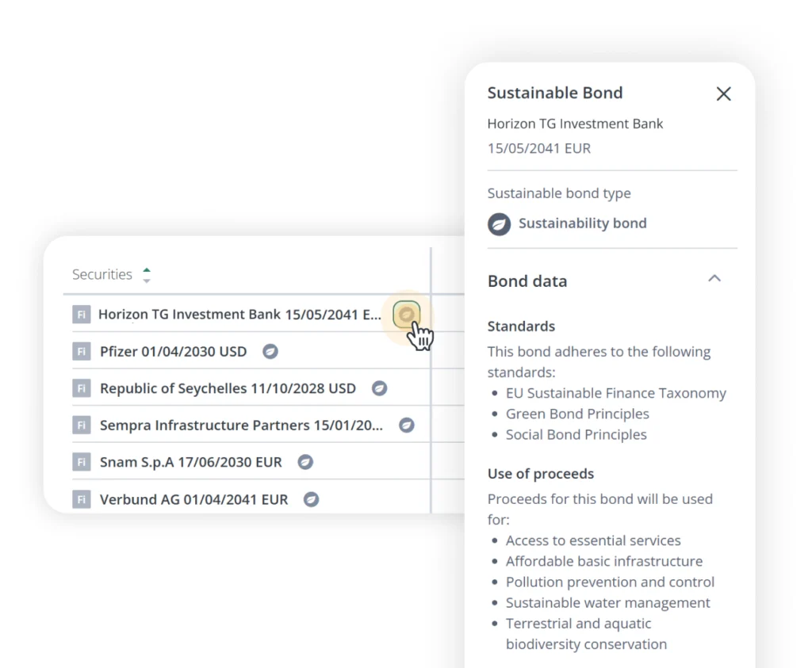Select Sempra Infrastructure Partners bond row
The height and width of the screenshot is (668, 812).
241,426
